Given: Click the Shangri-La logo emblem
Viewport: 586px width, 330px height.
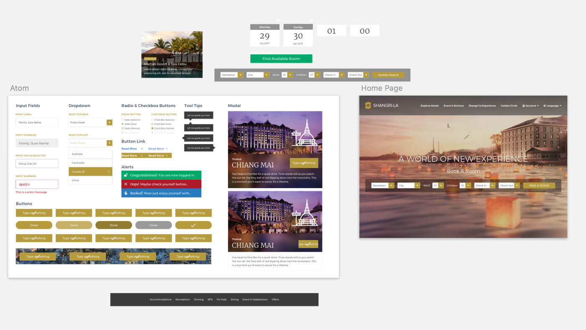Looking at the screenshot, I should pos(368,106).
